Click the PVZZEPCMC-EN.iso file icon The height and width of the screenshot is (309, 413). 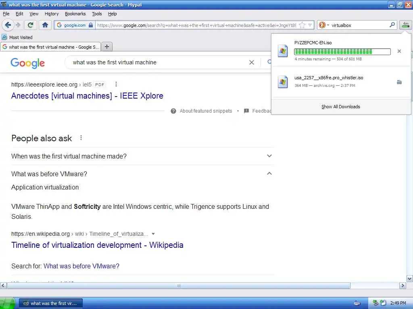pos(283,51)
